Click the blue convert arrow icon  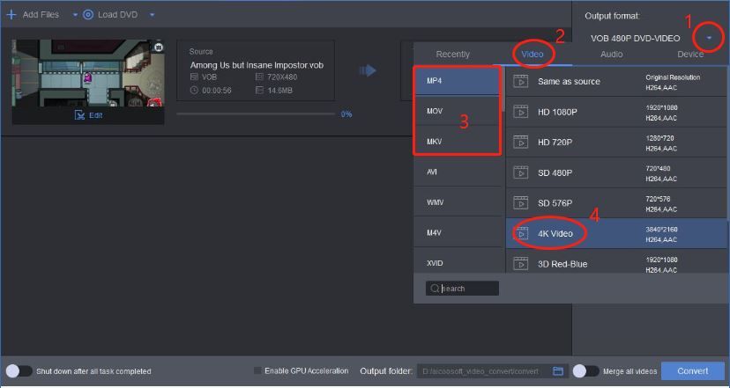click(x=367, y=70)
